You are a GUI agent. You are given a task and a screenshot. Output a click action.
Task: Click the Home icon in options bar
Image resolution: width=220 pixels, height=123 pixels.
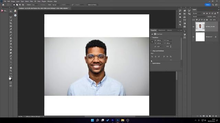pyautogui.click(x=3, y=5)
